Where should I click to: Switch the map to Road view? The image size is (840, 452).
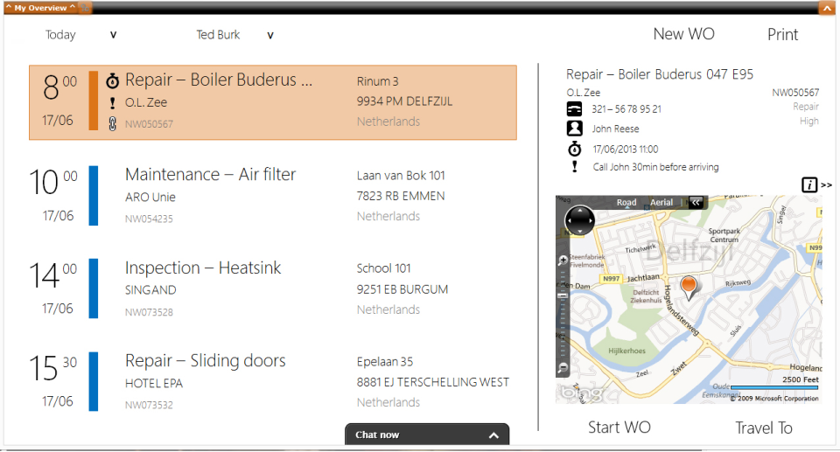[626, 203]
